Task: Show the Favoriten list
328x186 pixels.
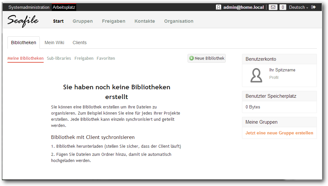Action: [106, 58]
